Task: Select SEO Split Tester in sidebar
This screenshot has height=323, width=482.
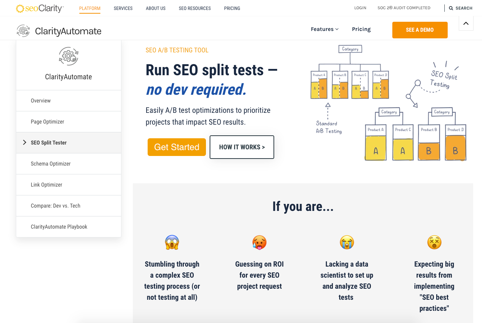Action: pyautogui.click(x=69, y=143)
